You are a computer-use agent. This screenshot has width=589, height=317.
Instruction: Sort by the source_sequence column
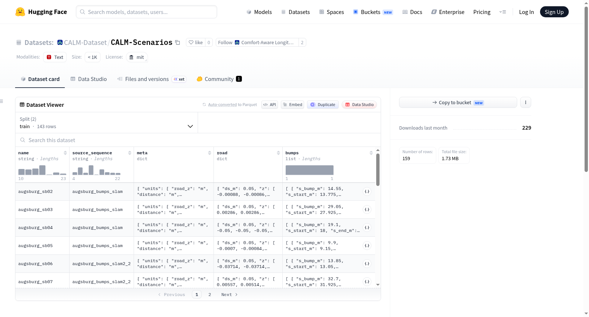pyautogui.click(x=130, y=153)
